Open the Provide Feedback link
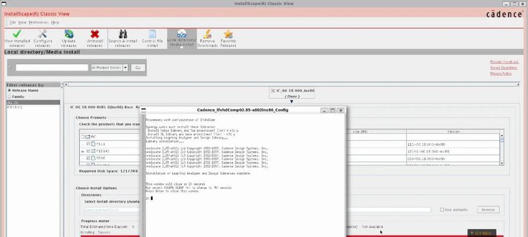The width and height of the screenshot is (528, 237). 504,62
